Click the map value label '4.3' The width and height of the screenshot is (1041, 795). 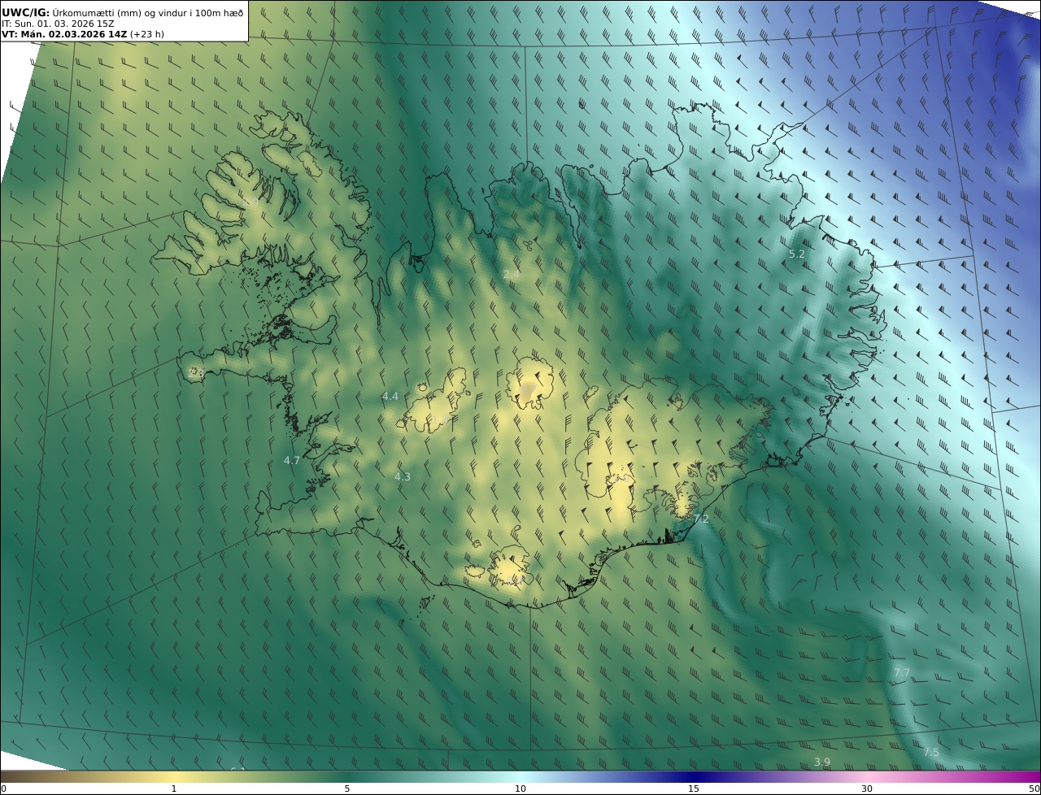(x=403, y=477)
